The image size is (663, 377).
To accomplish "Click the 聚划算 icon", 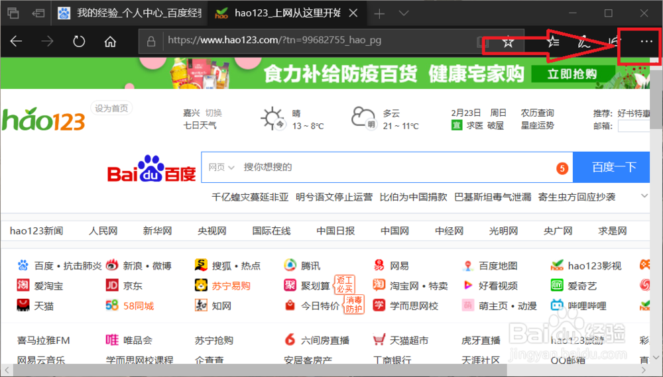I will click(x=290, y=286).
